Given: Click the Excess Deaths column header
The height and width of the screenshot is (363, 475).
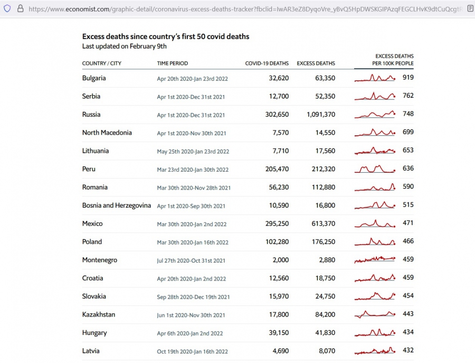Looking at the screenshot, I should [x=316, y=63].
